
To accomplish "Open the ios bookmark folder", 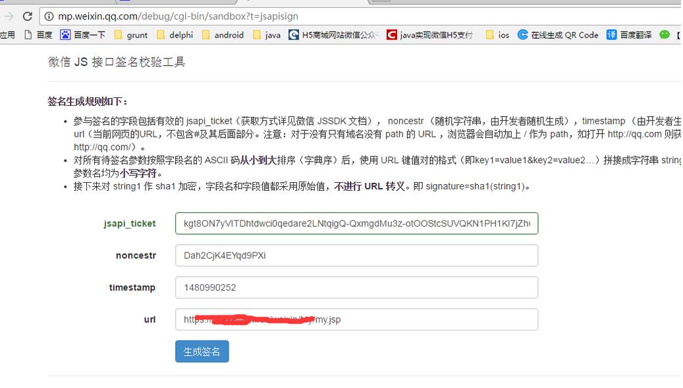I will pyautogui.click(x=497, y=35).
